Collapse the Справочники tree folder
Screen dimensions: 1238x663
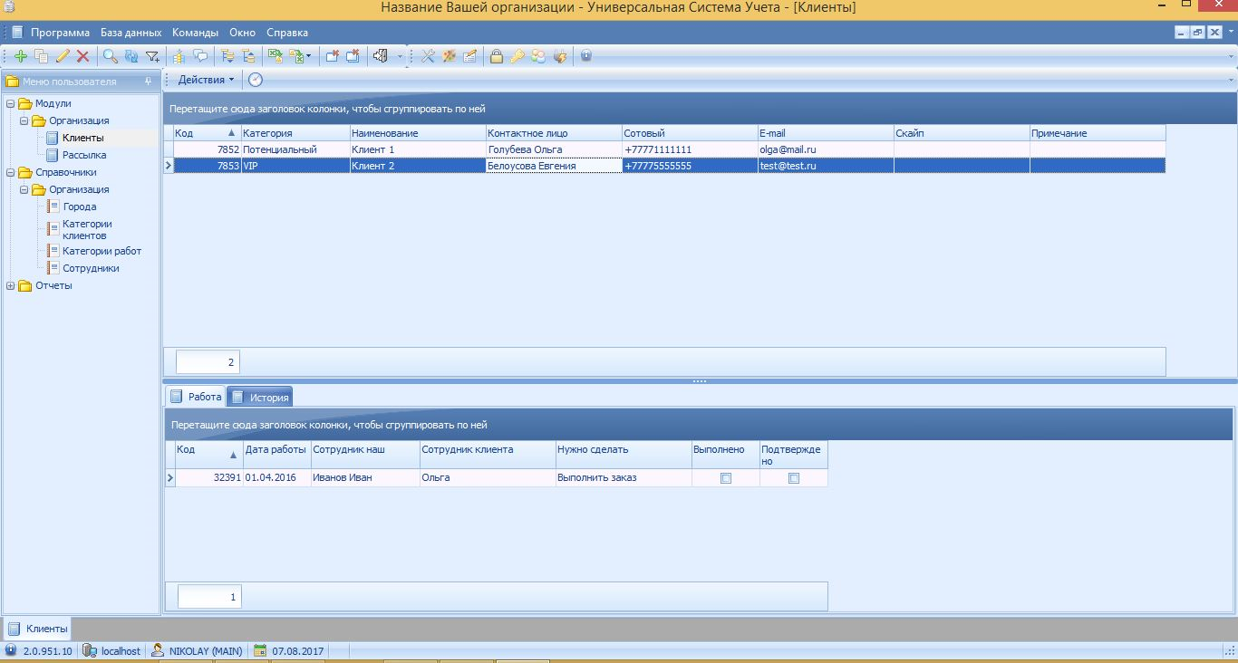click(x=11, y=172)
